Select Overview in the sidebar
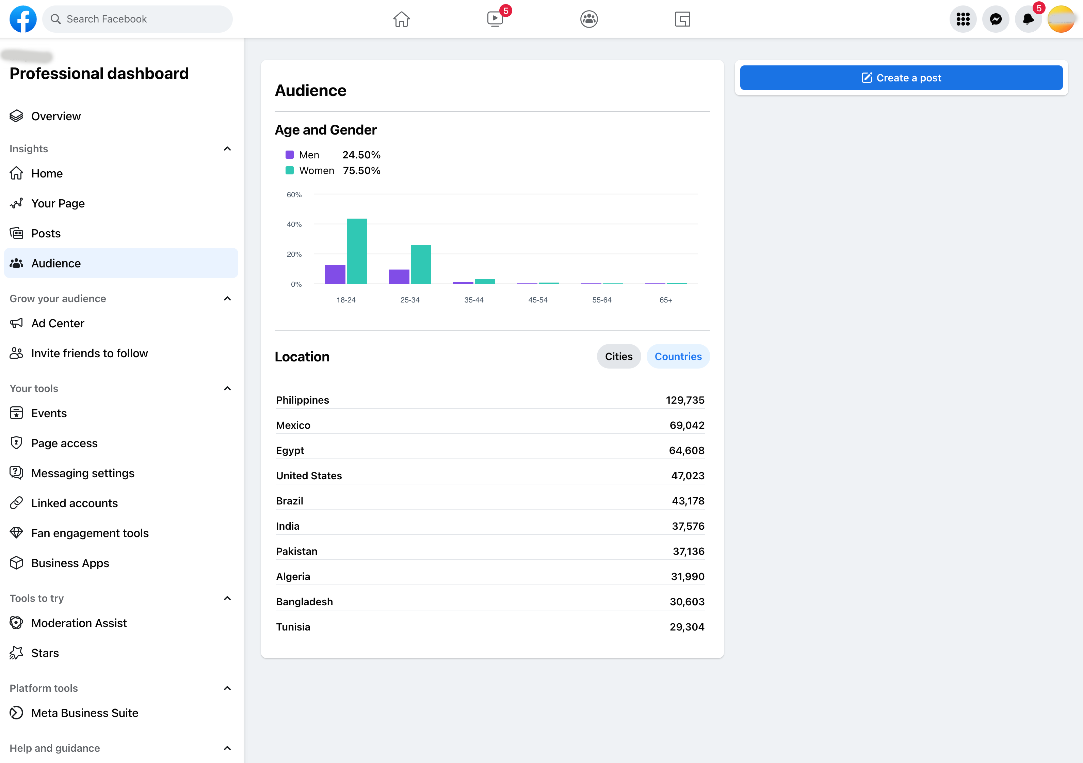Screen dimensions: 1083x763 point(56,116)
